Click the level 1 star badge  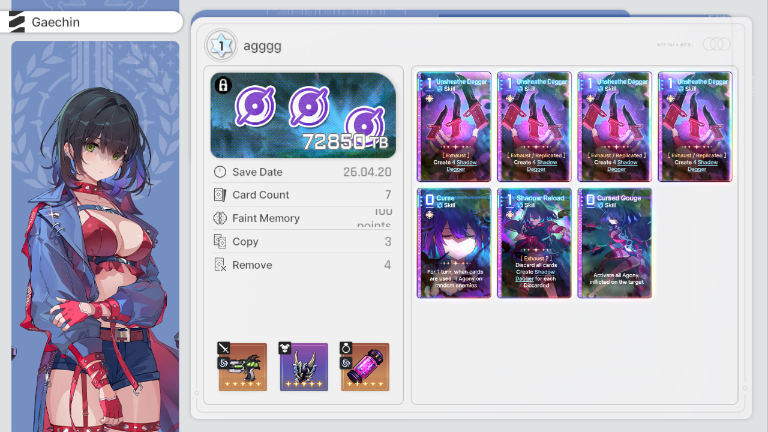[x=221, y=45]
